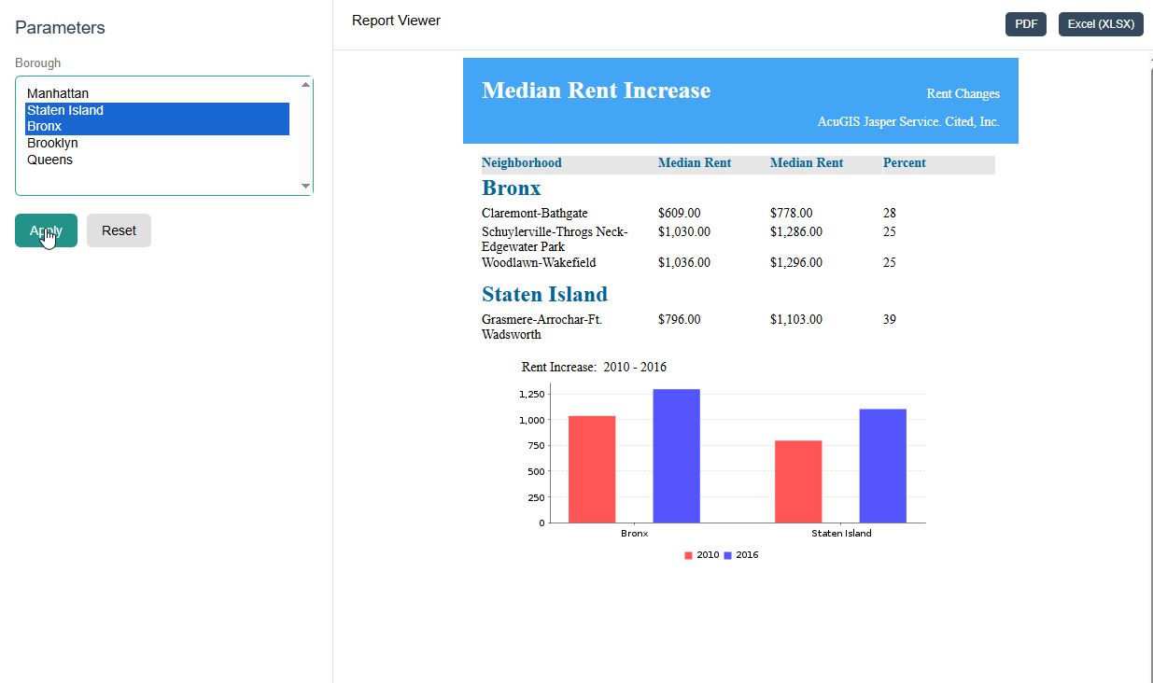1153x683 pixels.
Task: Select Manhattan in the Borough list
Action: 157,93
